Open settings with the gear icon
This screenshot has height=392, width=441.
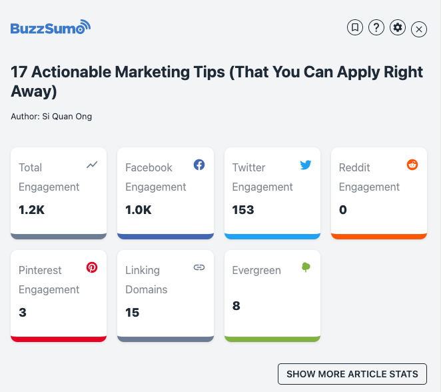(x=398, y=27)
